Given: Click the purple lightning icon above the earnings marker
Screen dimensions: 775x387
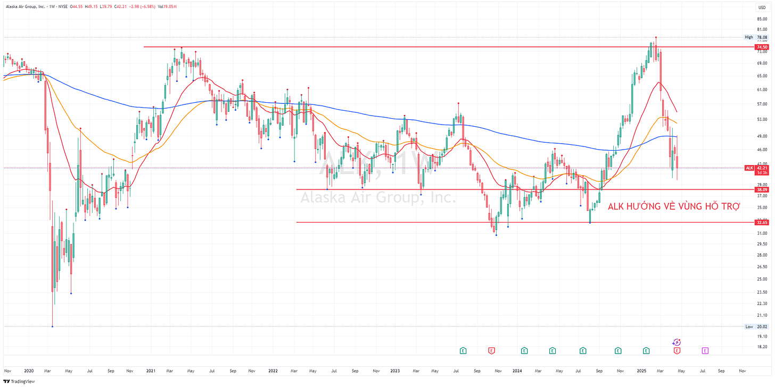Looking at the screenshot, I should coord(677,342).
